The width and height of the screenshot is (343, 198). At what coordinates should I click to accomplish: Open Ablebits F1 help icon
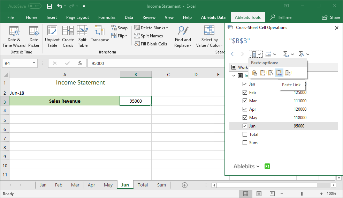[267, 166]
